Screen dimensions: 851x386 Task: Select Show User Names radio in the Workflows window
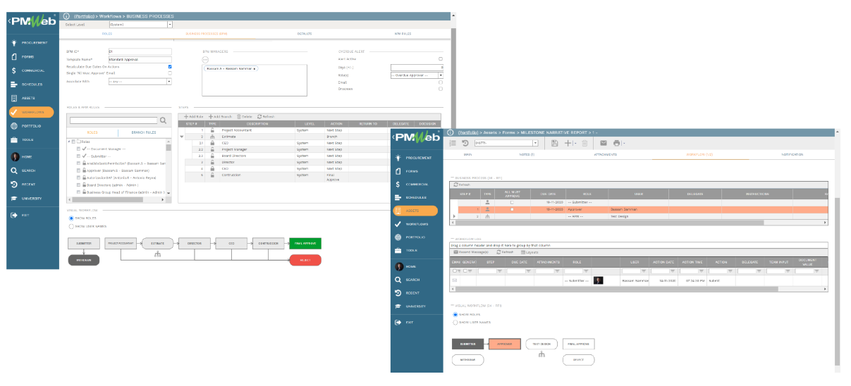71,226
